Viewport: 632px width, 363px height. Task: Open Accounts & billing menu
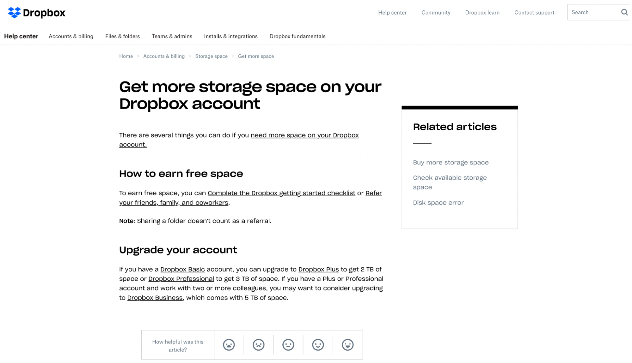[x=71, y=36]
